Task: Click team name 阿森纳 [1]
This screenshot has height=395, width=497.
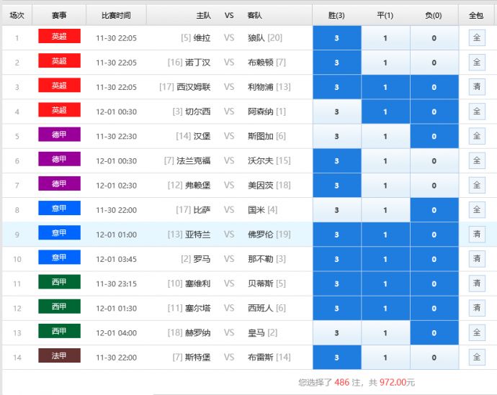Action: tap(267, 112)
